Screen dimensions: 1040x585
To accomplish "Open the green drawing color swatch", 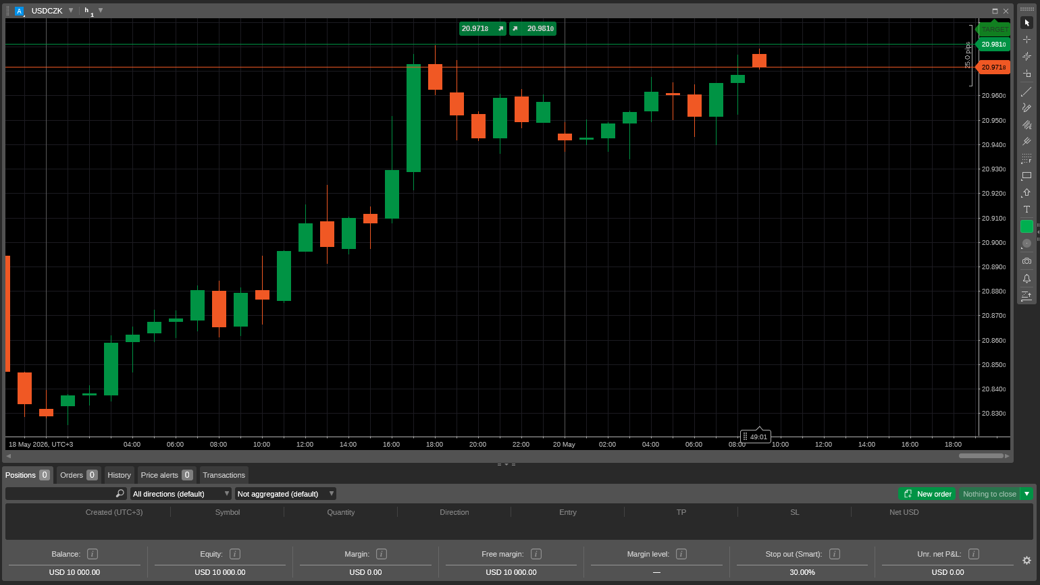I will pos(1026,226).
